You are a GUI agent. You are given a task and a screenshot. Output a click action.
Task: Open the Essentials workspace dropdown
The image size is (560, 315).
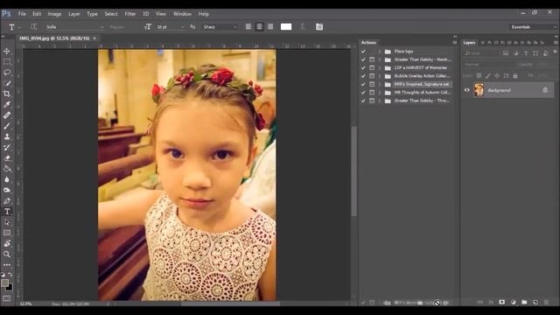[534, 27]
